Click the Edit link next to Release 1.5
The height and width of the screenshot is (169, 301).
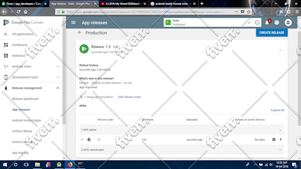coord(116,47)
